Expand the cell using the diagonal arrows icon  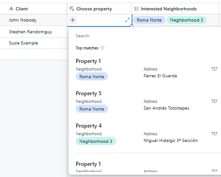pyautogui.click(x=127, y=20)
